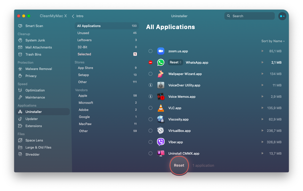Filter by App Store apps
Screen dimensions: 303x191
click(107, 68)
